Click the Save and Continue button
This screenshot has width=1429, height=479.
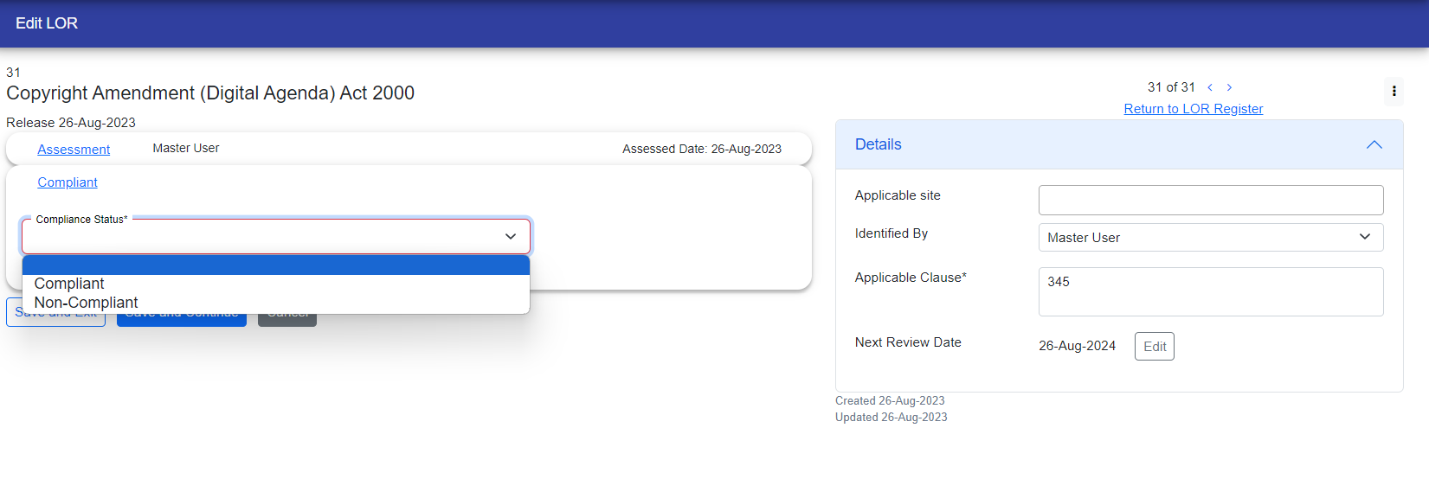pyautogui.click(x=182, y=320)
